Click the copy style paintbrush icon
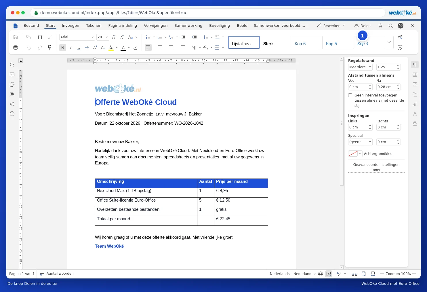This screenshot has height=292, width=427. click(50, 48)
